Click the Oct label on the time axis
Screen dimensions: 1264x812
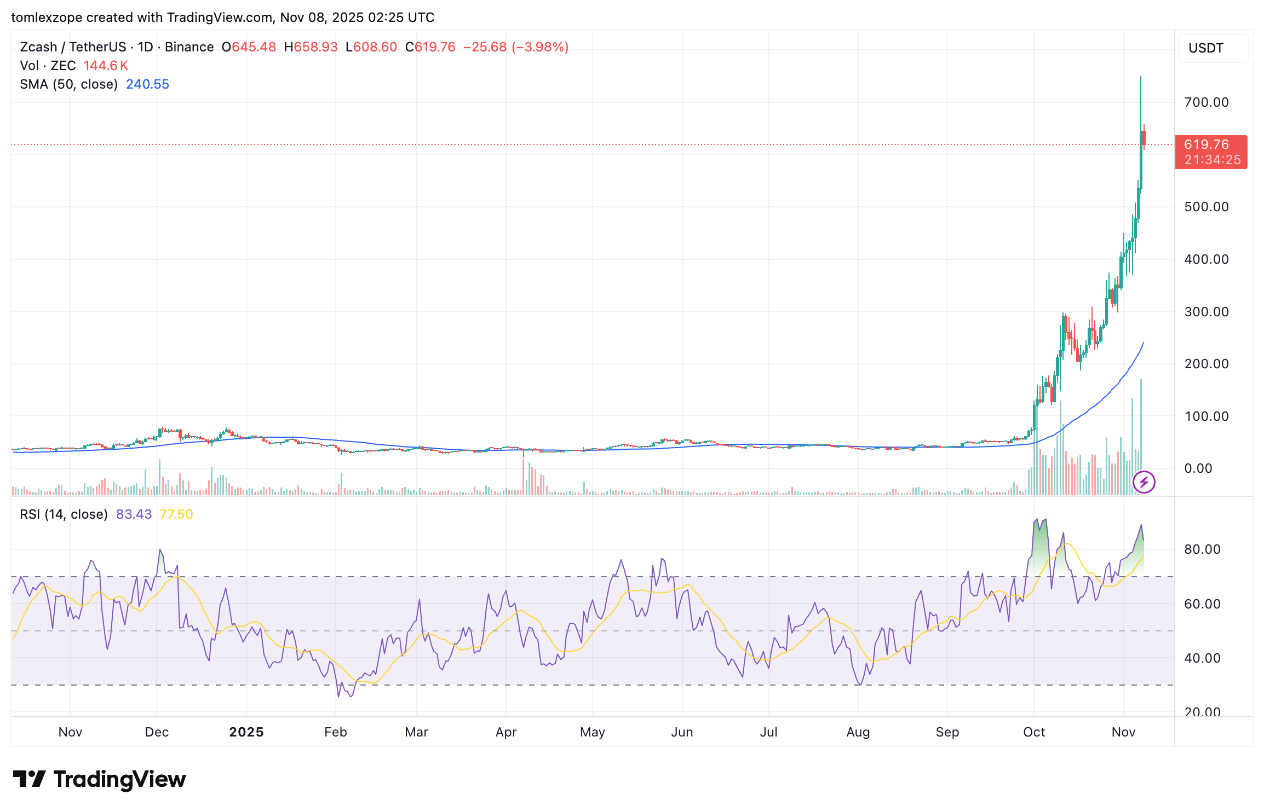click(1035, 732)
